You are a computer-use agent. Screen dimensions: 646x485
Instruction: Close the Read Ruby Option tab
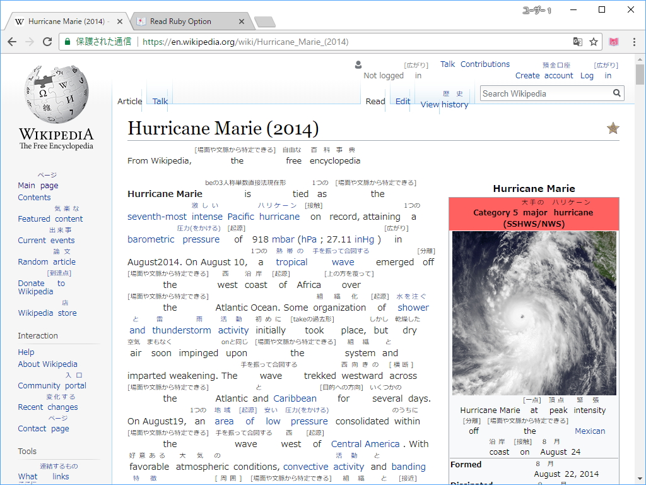click(x=242, y=21)
